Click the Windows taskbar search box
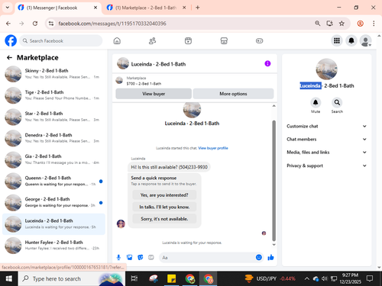The height and width of the screenshot is (286, 382). click(72, 278)
